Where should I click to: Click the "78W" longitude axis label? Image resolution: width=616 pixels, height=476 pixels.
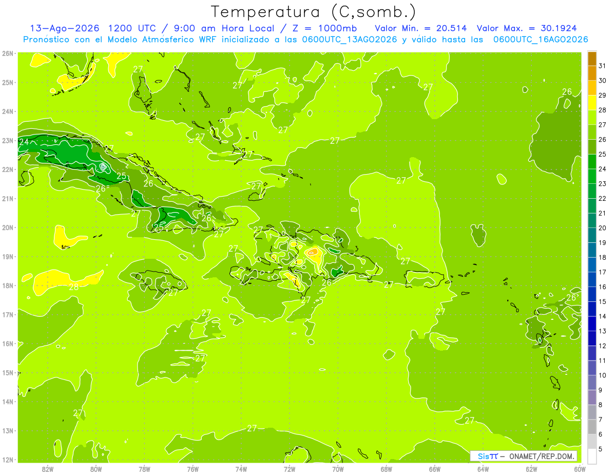144,469
